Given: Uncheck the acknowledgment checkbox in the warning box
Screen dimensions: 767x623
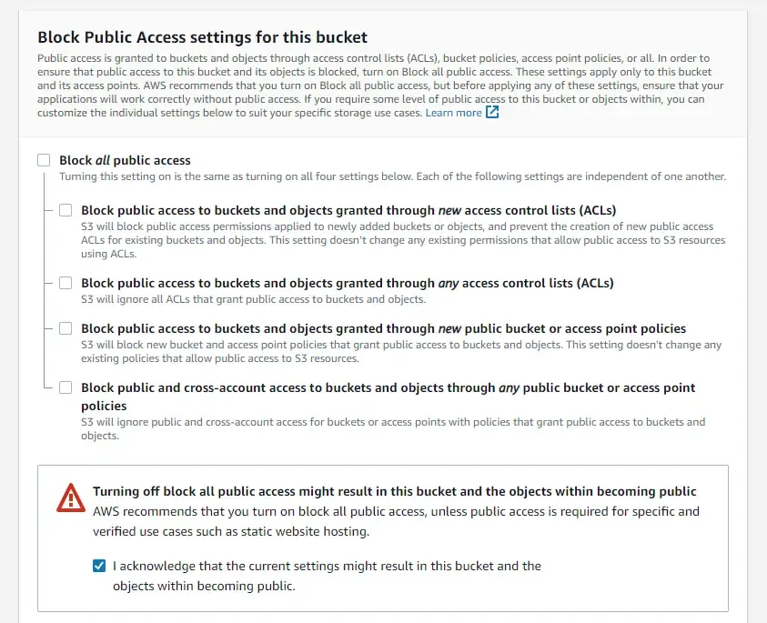Looking at the screenshot, I should coord(99,566).
